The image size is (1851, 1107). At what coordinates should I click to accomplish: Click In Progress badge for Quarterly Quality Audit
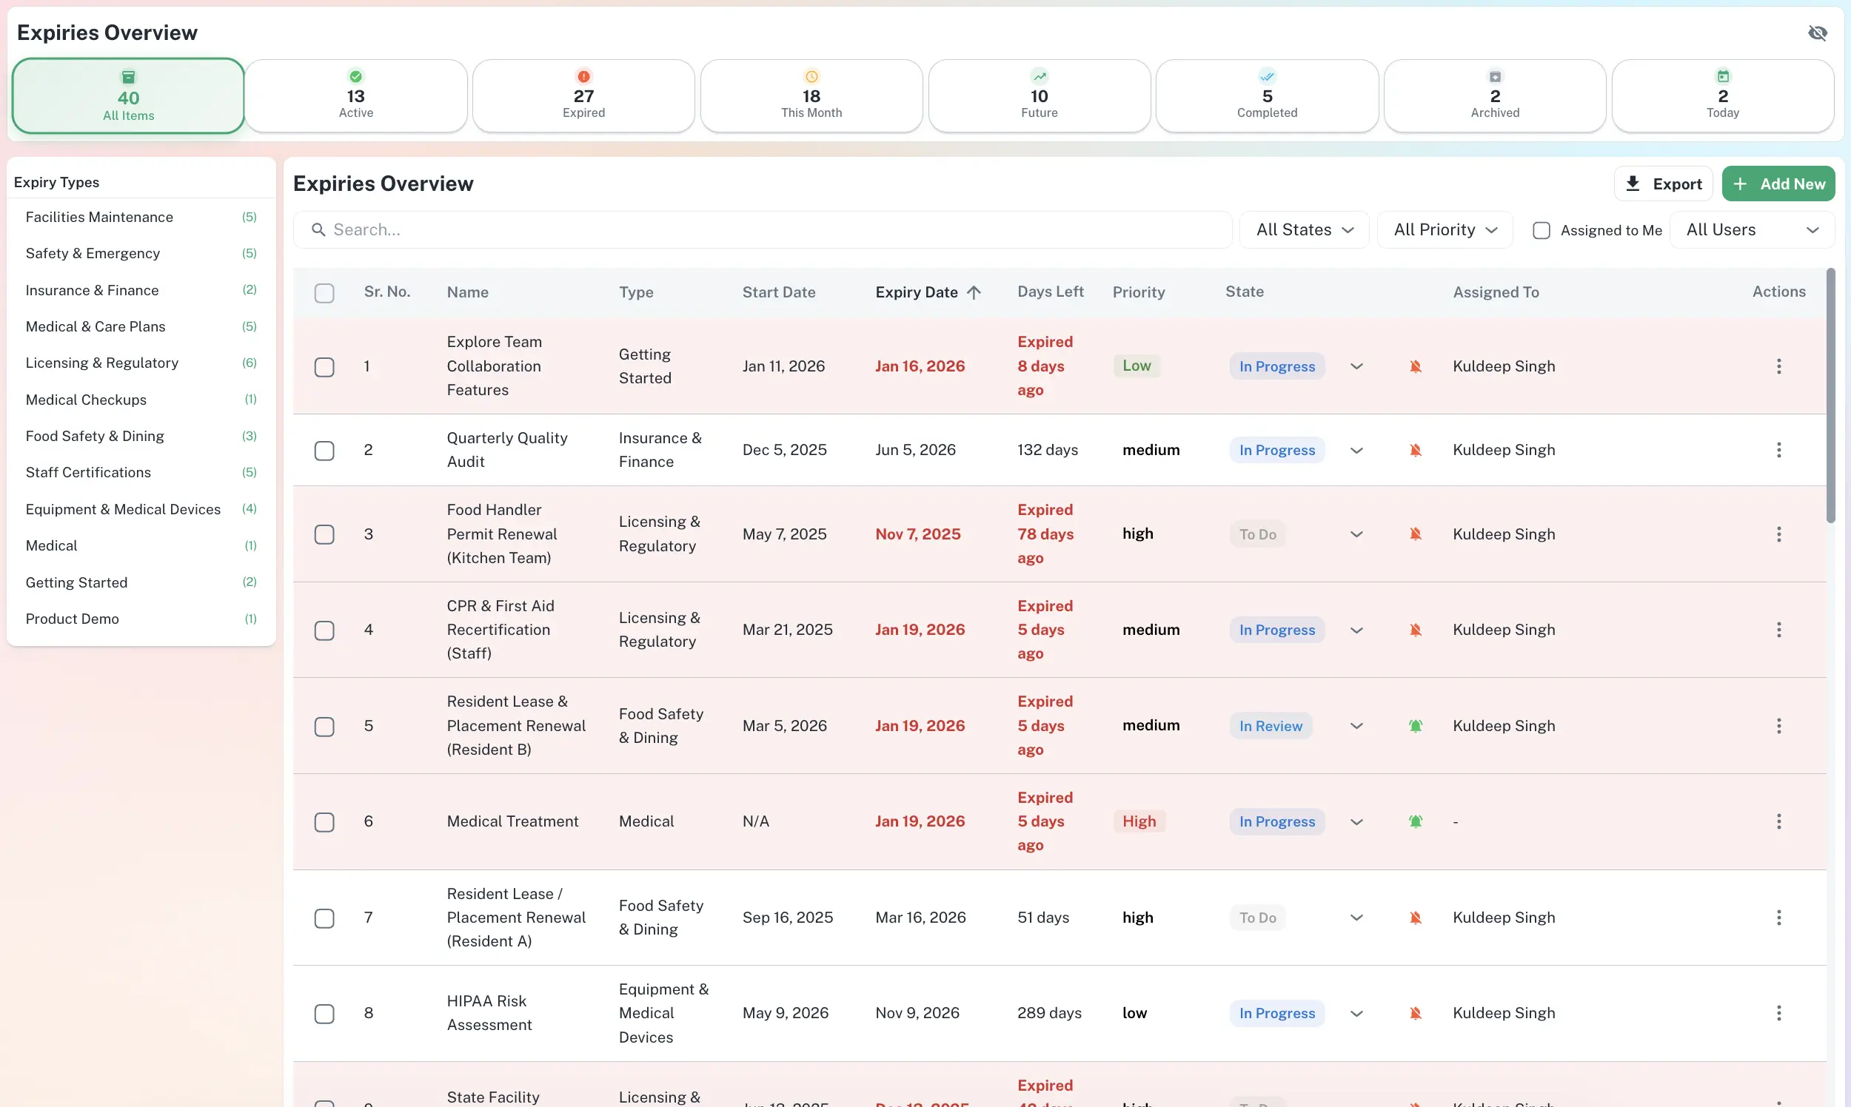coord(1276,450)
